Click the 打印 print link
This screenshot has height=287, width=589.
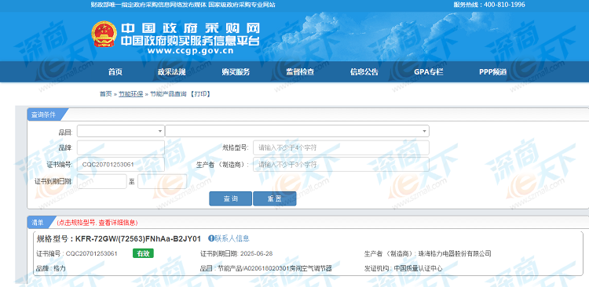200,94
